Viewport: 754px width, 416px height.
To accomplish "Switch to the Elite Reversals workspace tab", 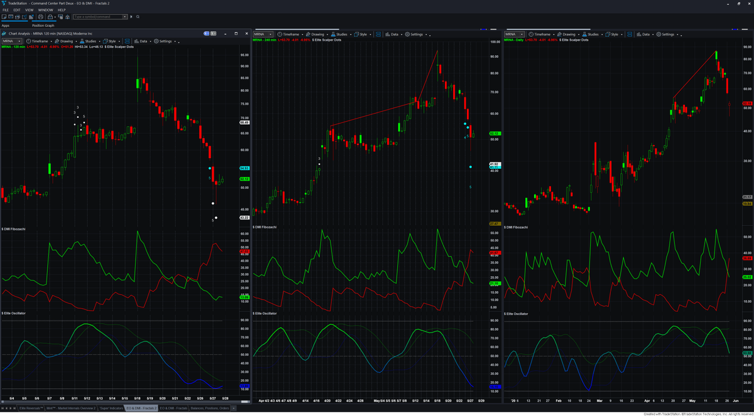I will 31,408.
